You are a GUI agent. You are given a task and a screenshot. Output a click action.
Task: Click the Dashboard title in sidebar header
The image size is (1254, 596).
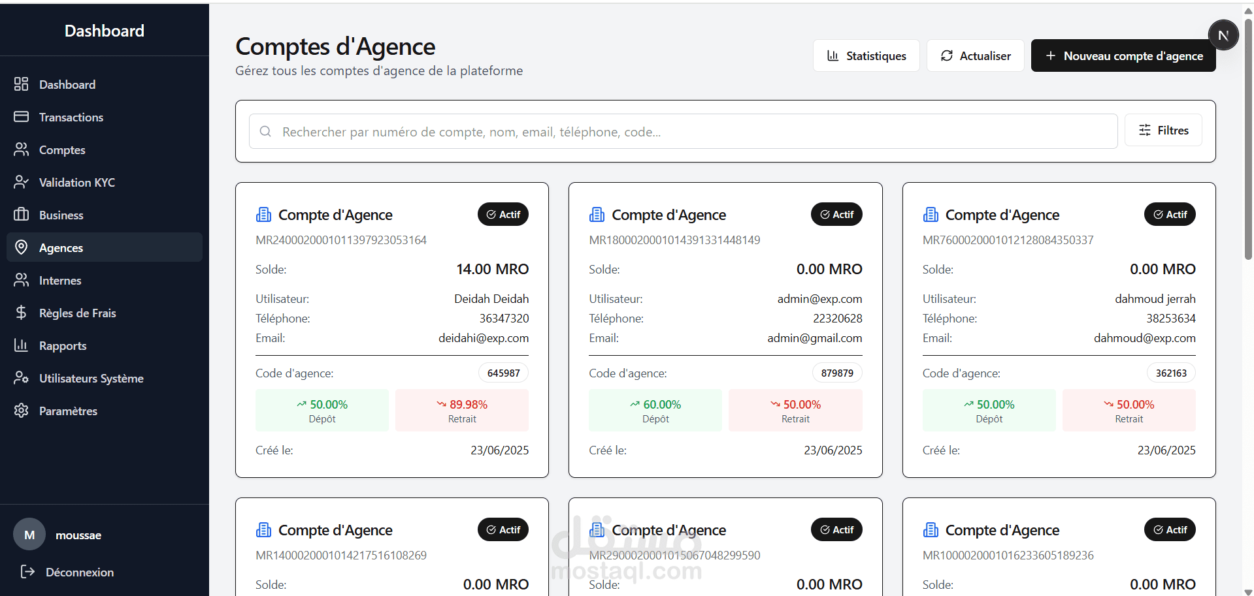[x=105, y=31]
